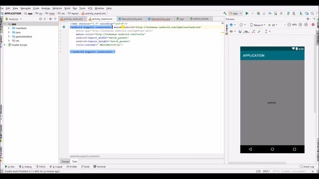
Task: Open the Logcat tool window
Action: coord(56,167)
